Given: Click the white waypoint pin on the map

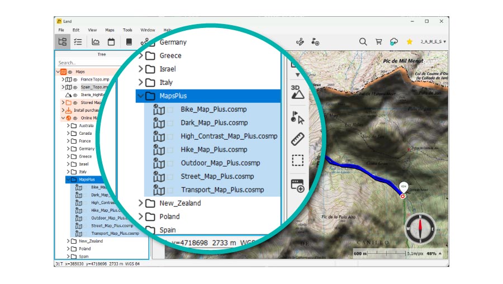Looking at the screenshot, I should point(404,187).
